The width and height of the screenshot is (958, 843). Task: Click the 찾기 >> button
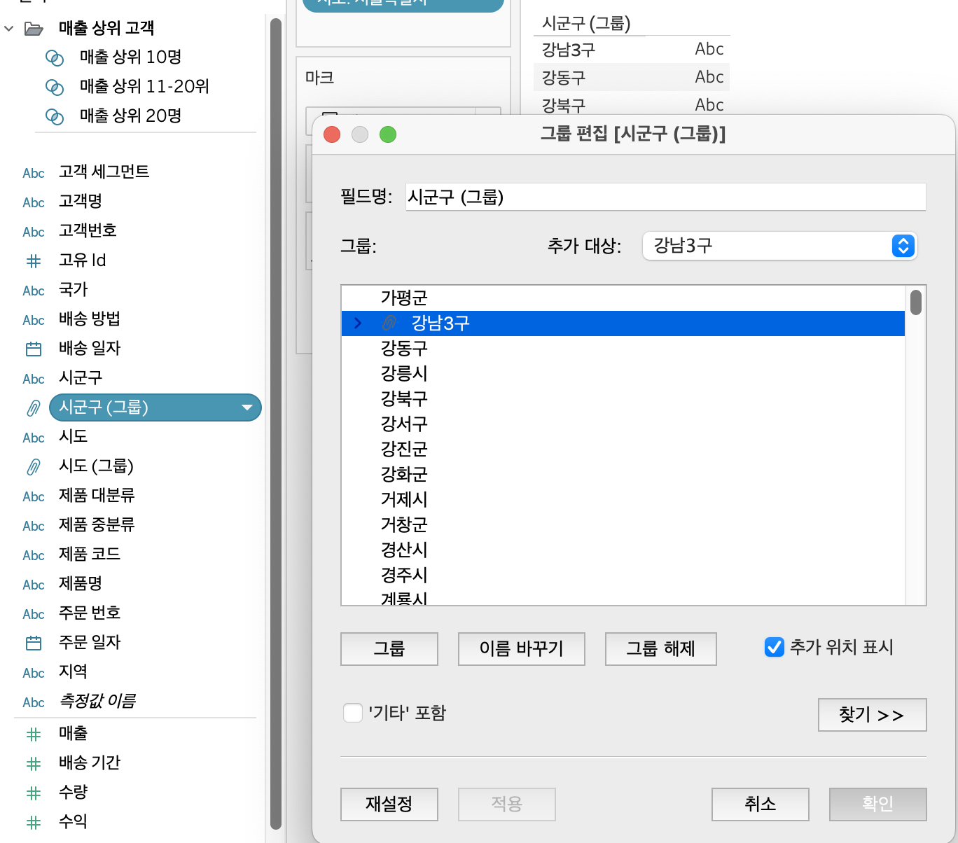coord(873,715)
